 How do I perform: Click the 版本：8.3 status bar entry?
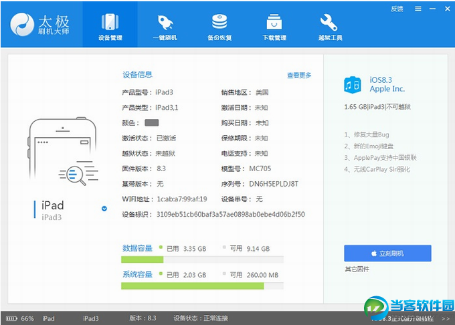pos(143,318)
